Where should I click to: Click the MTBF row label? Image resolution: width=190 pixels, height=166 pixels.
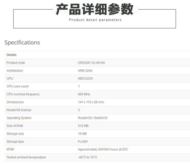(x=11, y=149)
